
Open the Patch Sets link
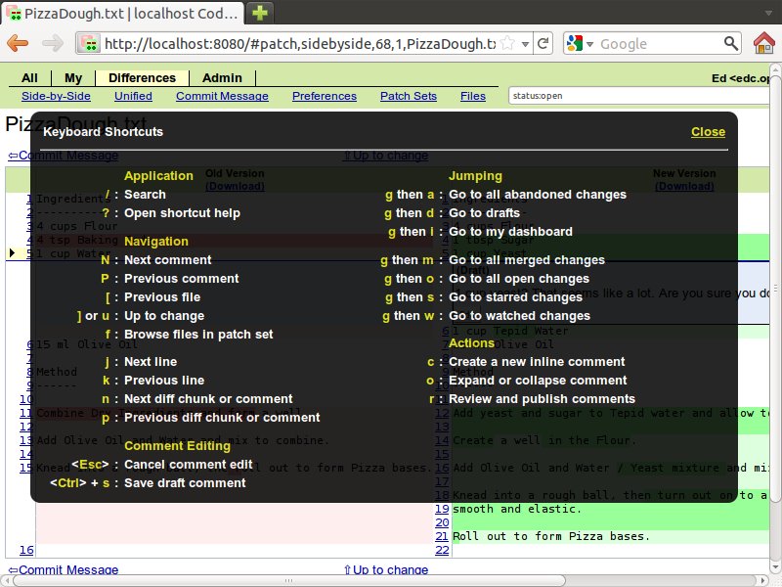click(408, 96)
